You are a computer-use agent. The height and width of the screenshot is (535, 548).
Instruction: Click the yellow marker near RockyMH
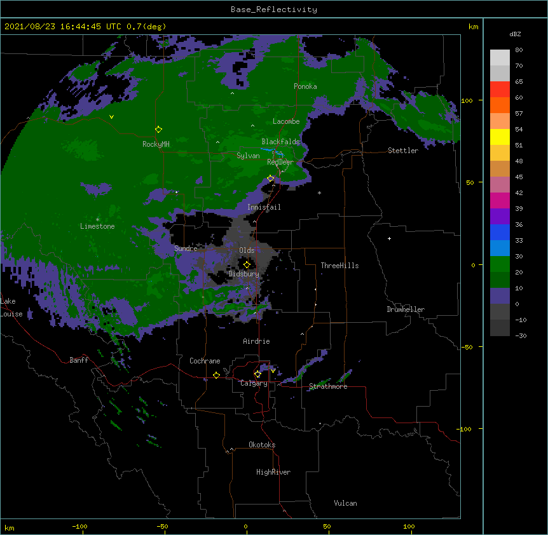point(158,130)
